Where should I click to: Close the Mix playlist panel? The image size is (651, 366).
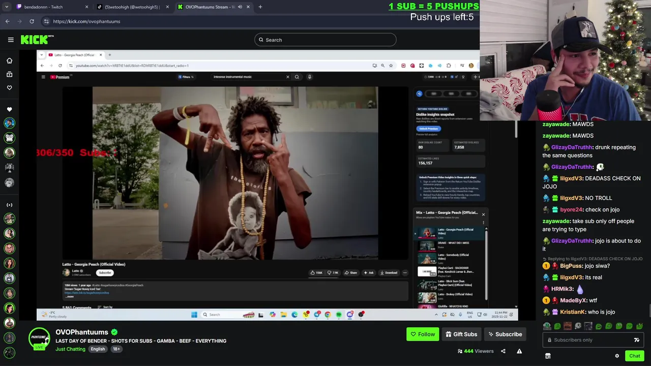(x=483, y=215)
